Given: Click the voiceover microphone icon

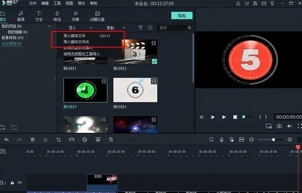Looking at the screenshot, I should [222, 139].
